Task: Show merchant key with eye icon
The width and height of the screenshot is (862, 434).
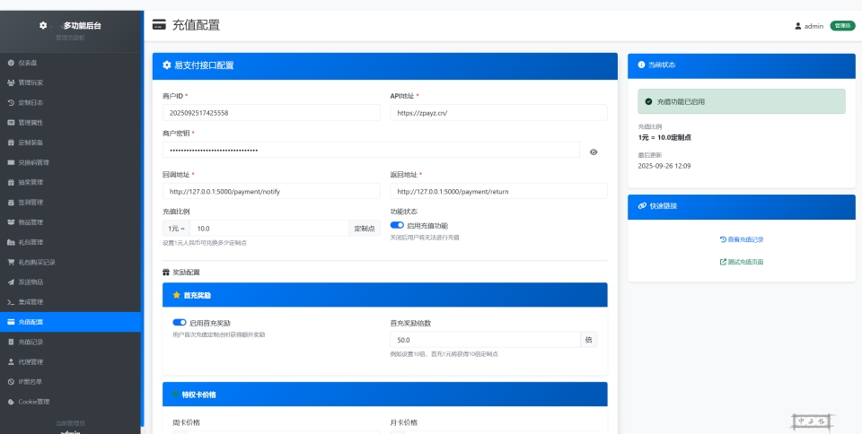Action: tap(594, 152)
